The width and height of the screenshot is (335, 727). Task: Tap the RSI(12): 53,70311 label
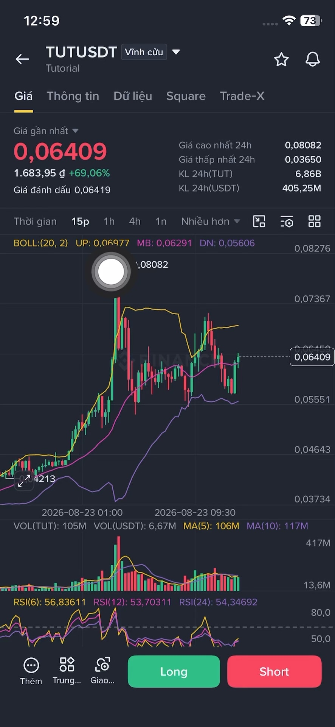tap(132, 602)
